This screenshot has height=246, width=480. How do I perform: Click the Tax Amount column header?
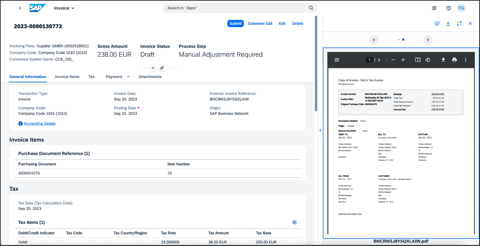point(218,233)
